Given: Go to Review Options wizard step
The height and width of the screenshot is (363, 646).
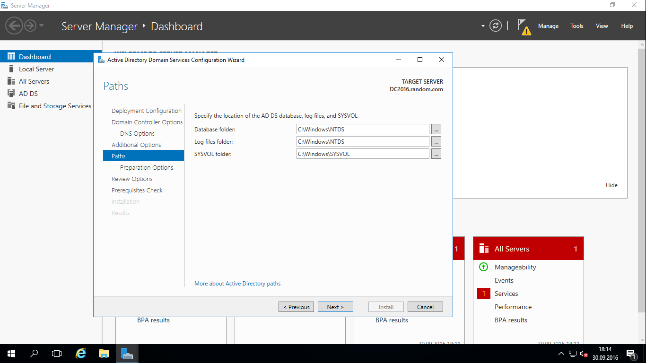Looking at the screenshot, I should pos(132,179).
